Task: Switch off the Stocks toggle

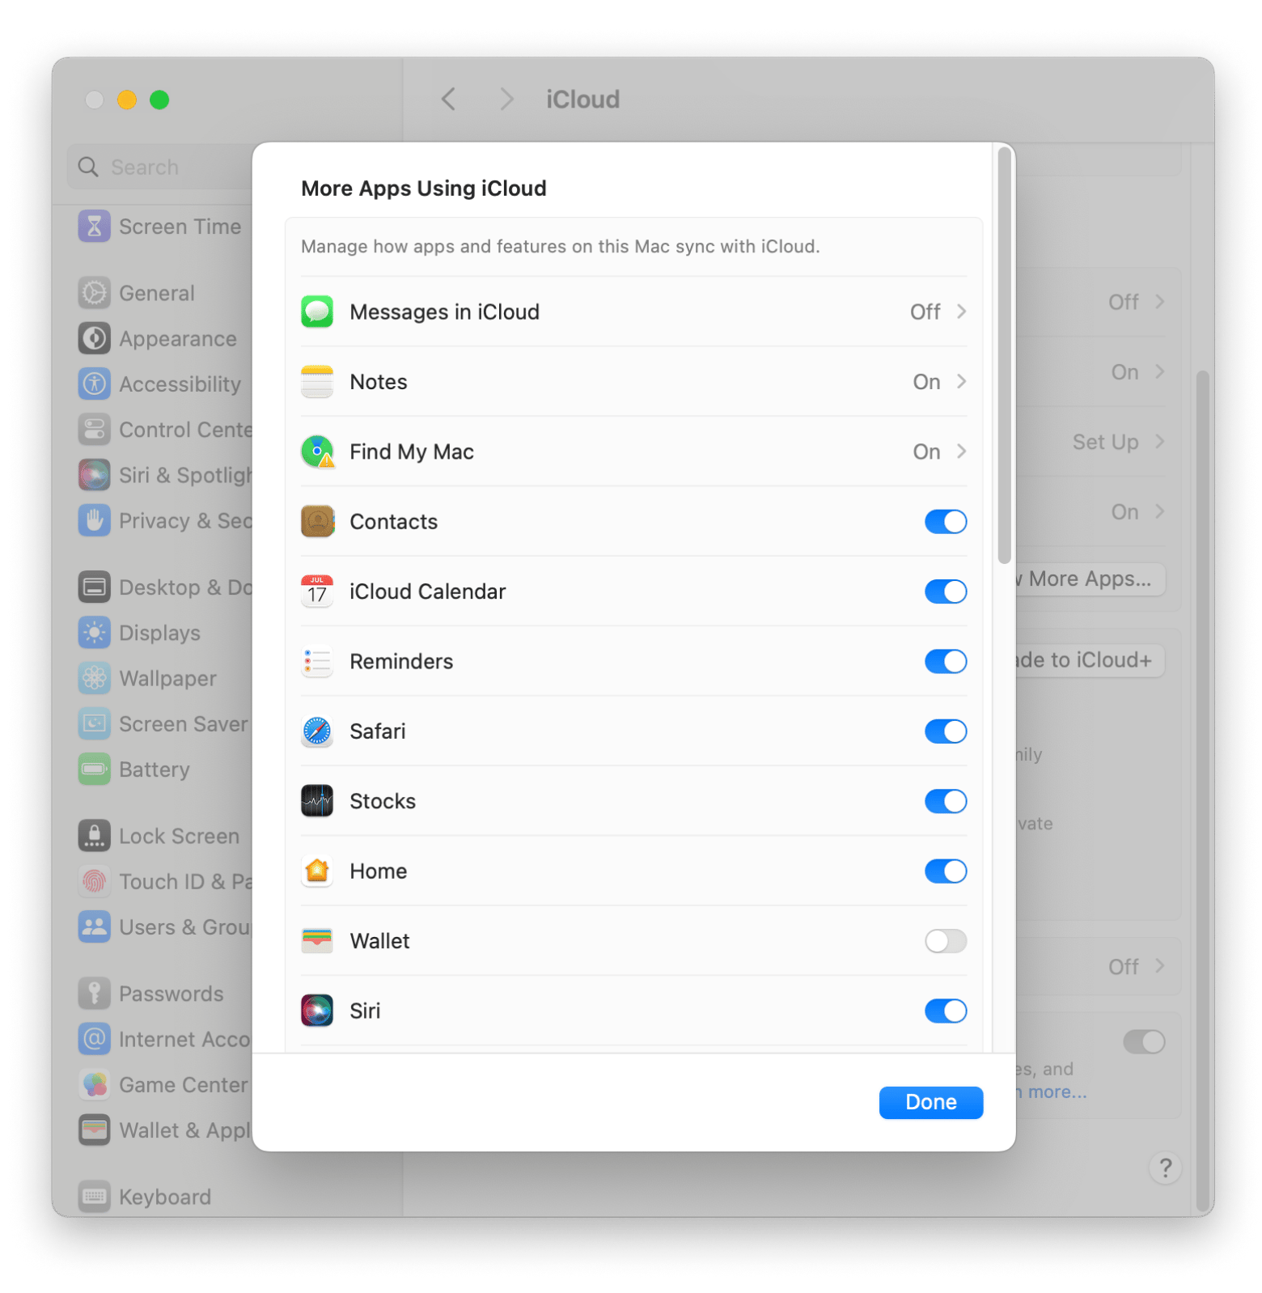Action: tap(945, 801)
